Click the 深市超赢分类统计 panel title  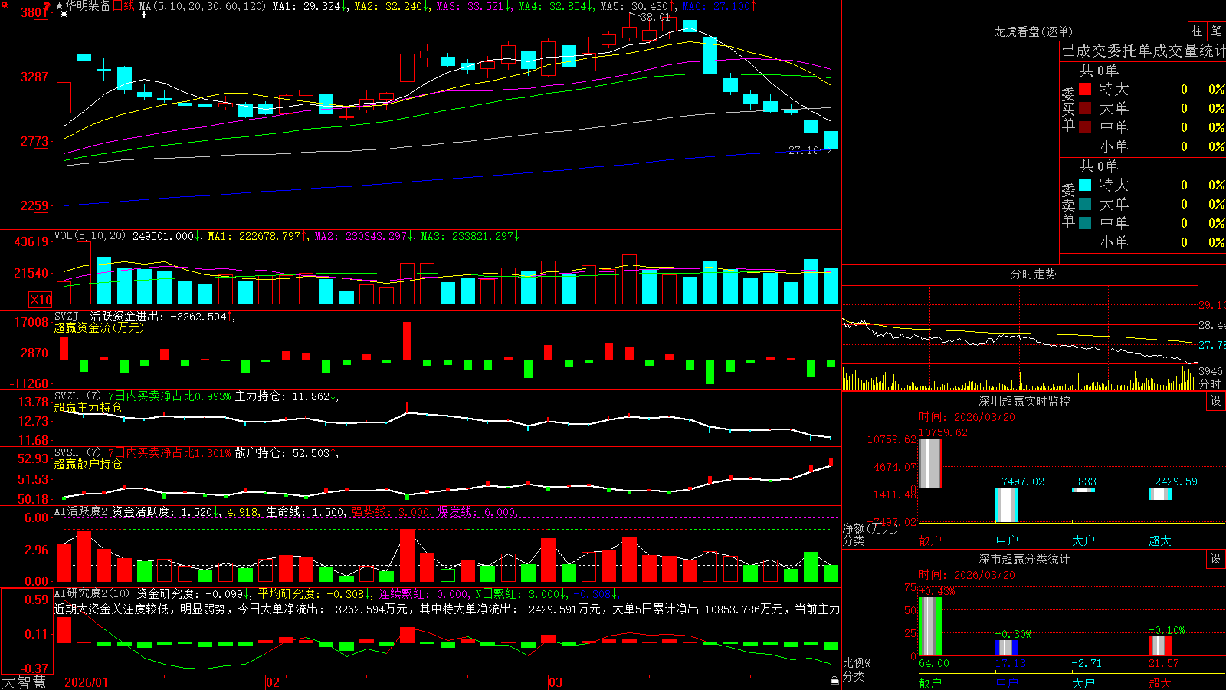tap(1024, 559)
